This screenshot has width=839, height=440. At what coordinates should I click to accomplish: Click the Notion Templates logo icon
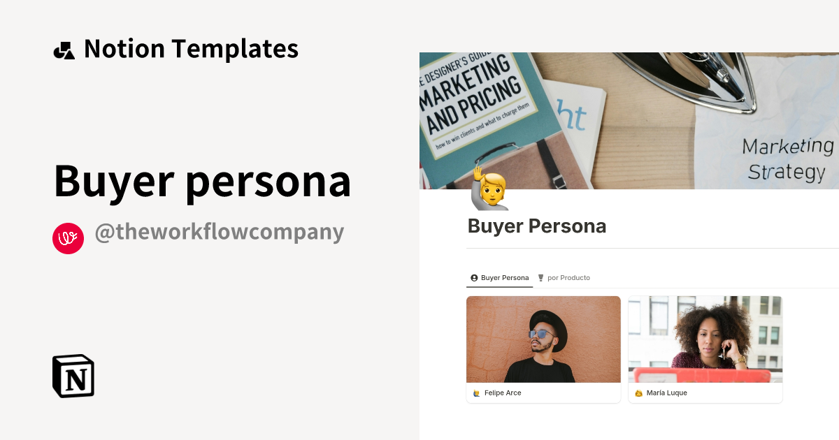point(64,48)
